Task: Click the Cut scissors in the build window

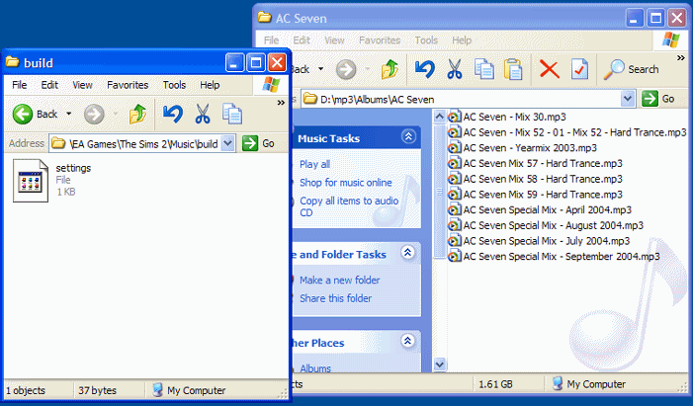Action: click(204, 114)
